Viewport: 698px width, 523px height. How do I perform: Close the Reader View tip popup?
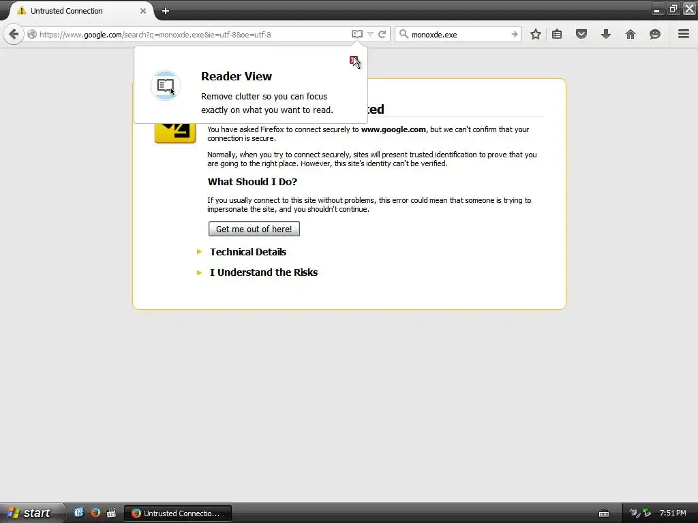point(354,60)
